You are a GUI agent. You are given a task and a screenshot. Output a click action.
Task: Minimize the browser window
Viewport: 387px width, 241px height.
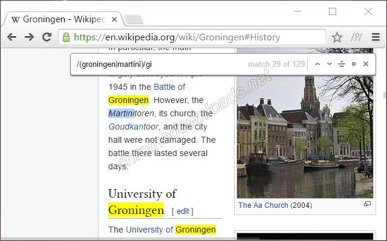click(298, 11)
